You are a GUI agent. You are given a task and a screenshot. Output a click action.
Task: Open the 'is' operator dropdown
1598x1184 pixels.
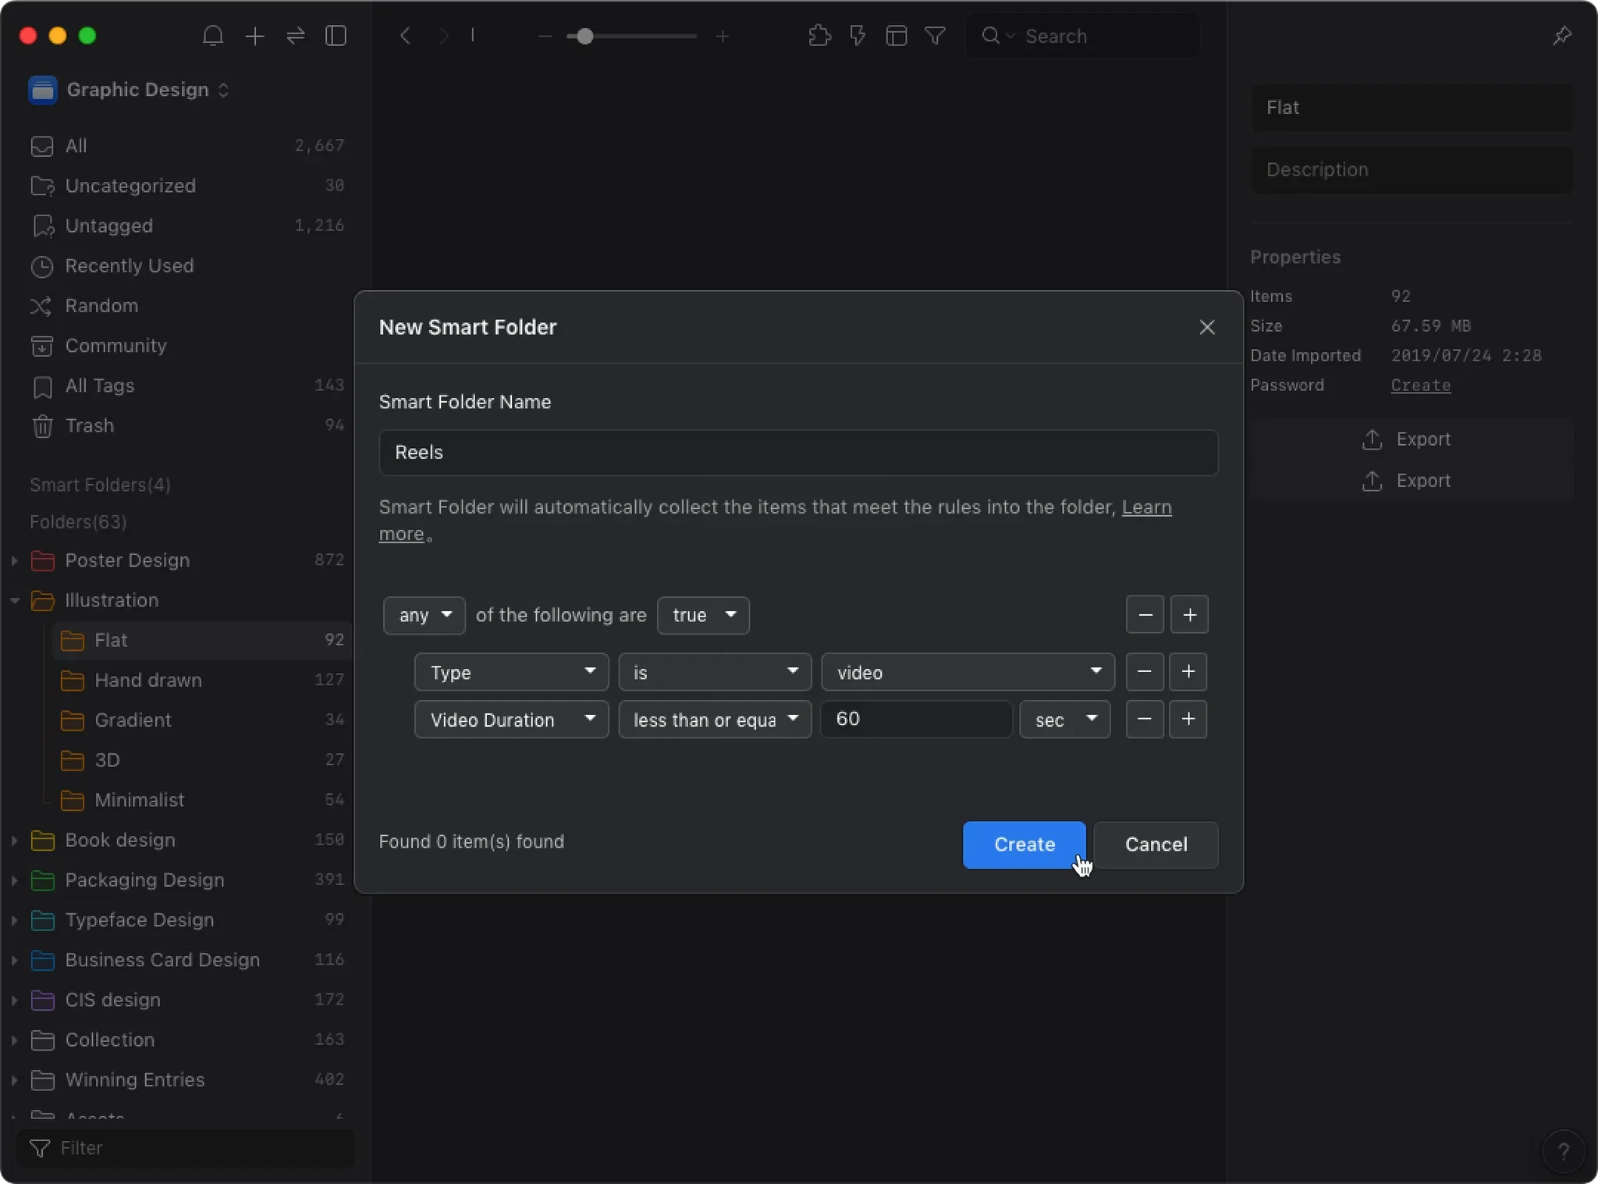715,672
